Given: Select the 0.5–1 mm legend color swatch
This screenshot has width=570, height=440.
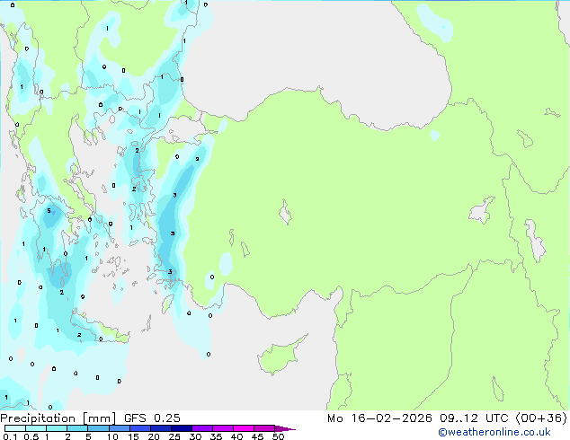Looking at the screenshot, I should (x=36, y=428).
